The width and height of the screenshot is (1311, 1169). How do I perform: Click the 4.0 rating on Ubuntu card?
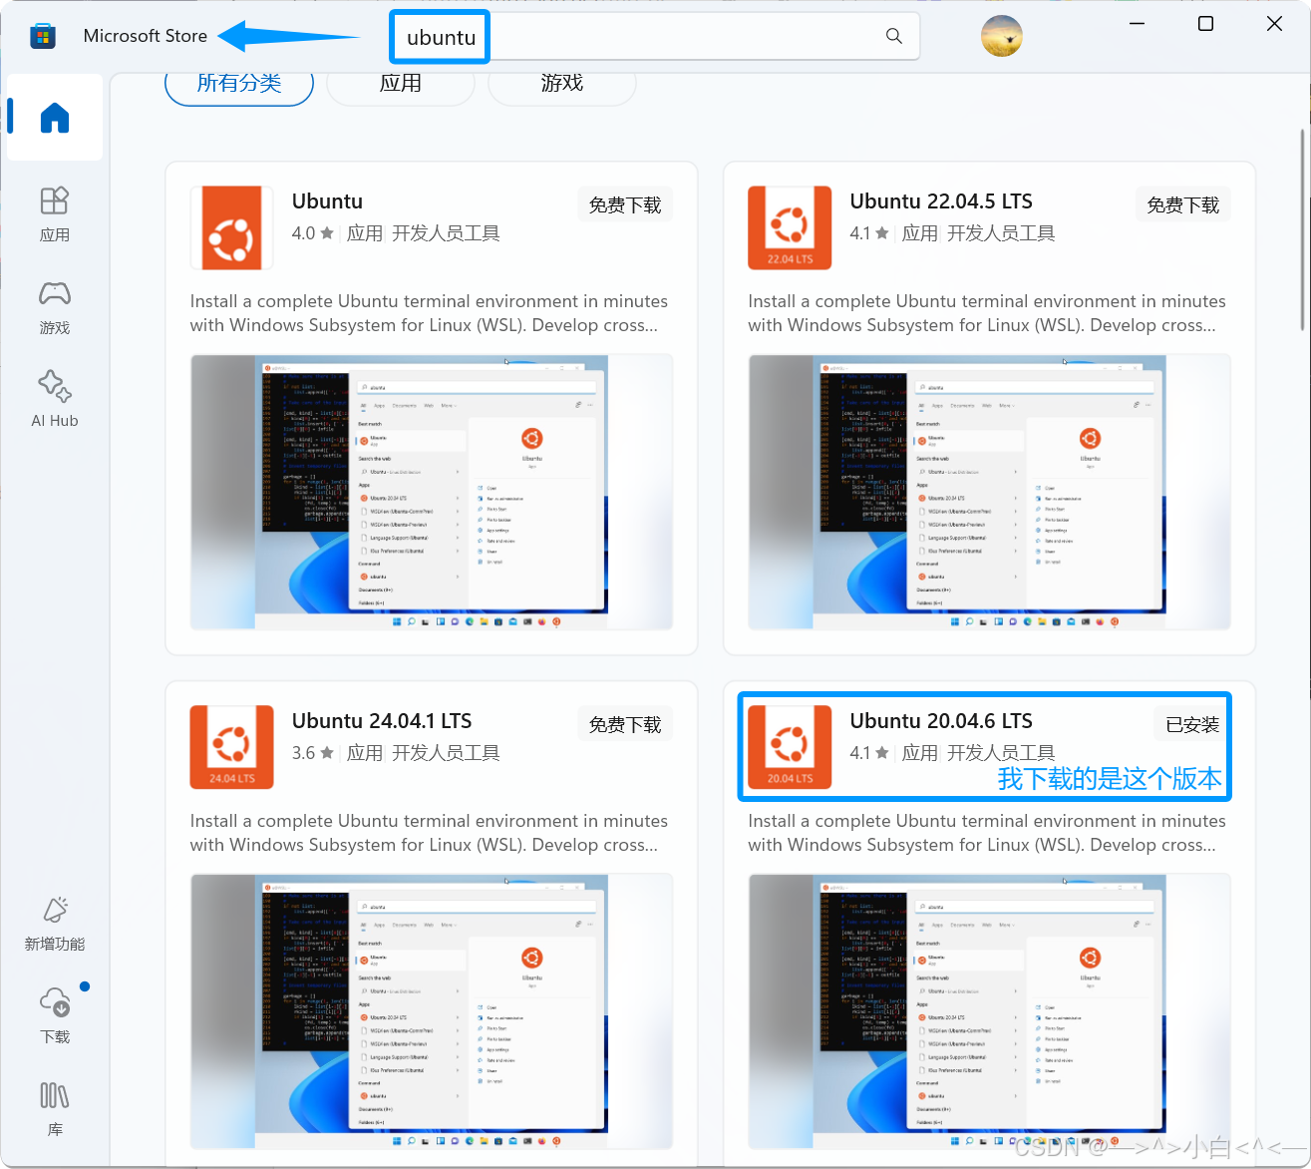(312, 233)
